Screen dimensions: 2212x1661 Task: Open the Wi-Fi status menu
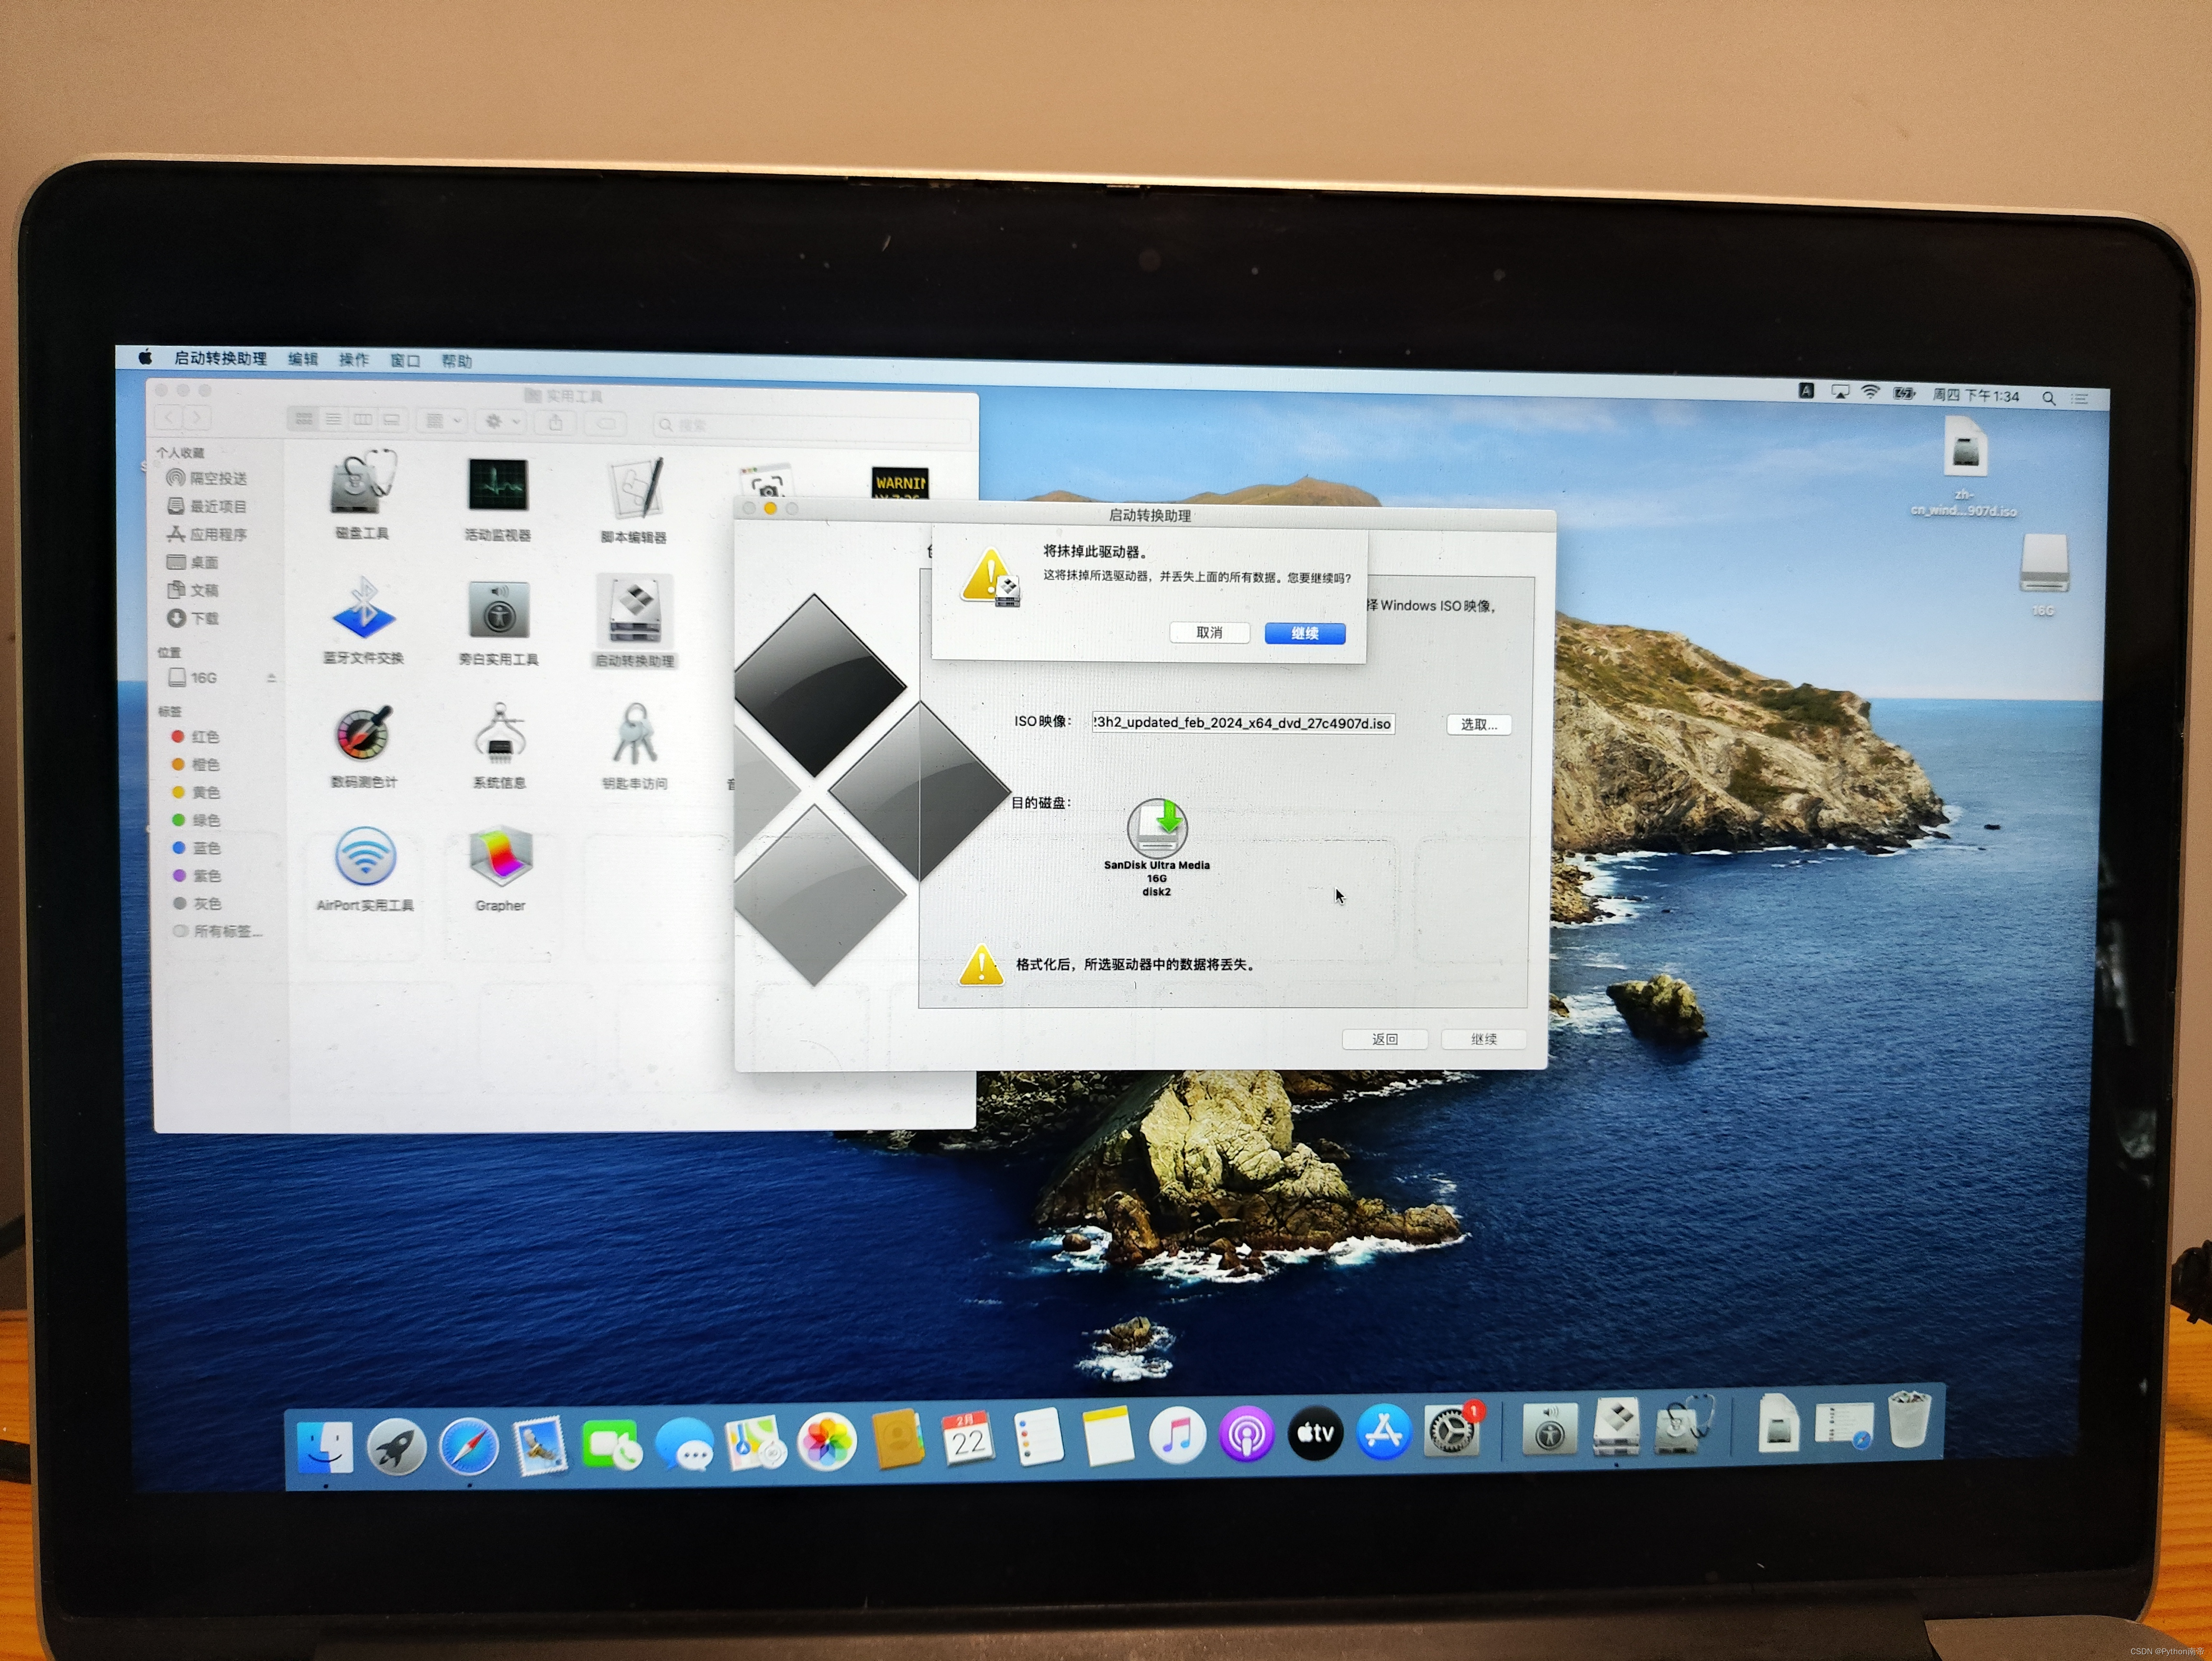(x=1869, y=392)
